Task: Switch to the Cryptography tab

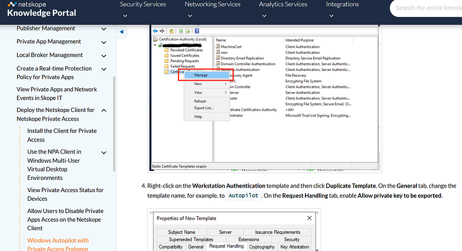Action: (262, 247)
